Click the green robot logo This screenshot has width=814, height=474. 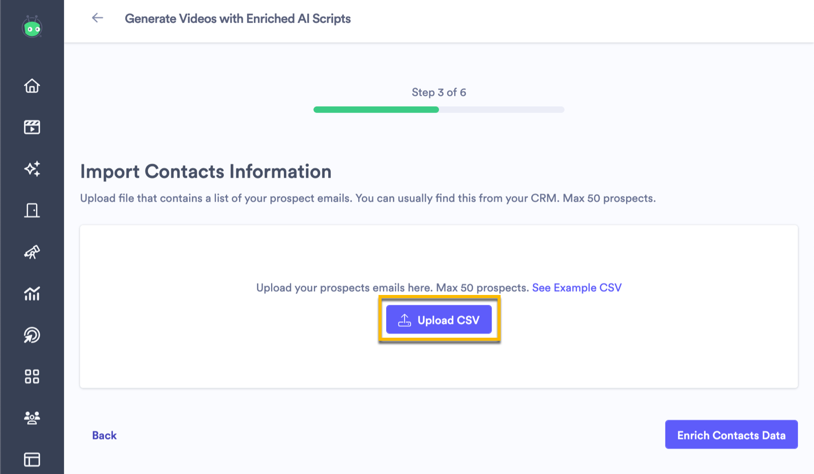(32, 28)
